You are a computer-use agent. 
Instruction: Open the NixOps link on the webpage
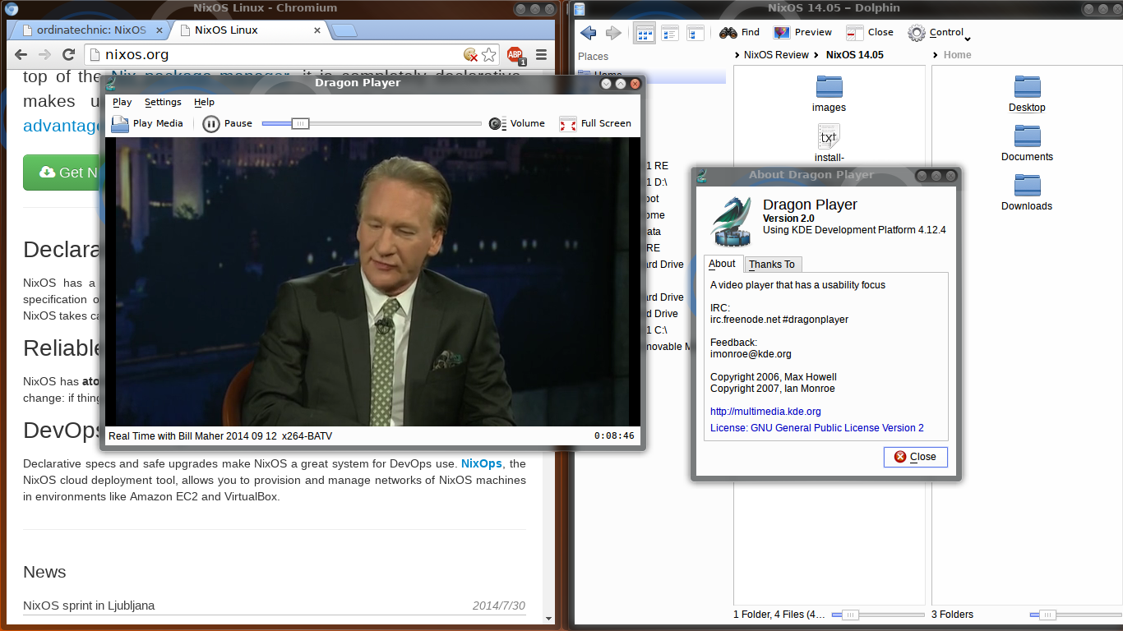click(x=481, y=463)
